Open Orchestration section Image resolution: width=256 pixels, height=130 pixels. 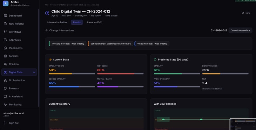pos(19,80)
